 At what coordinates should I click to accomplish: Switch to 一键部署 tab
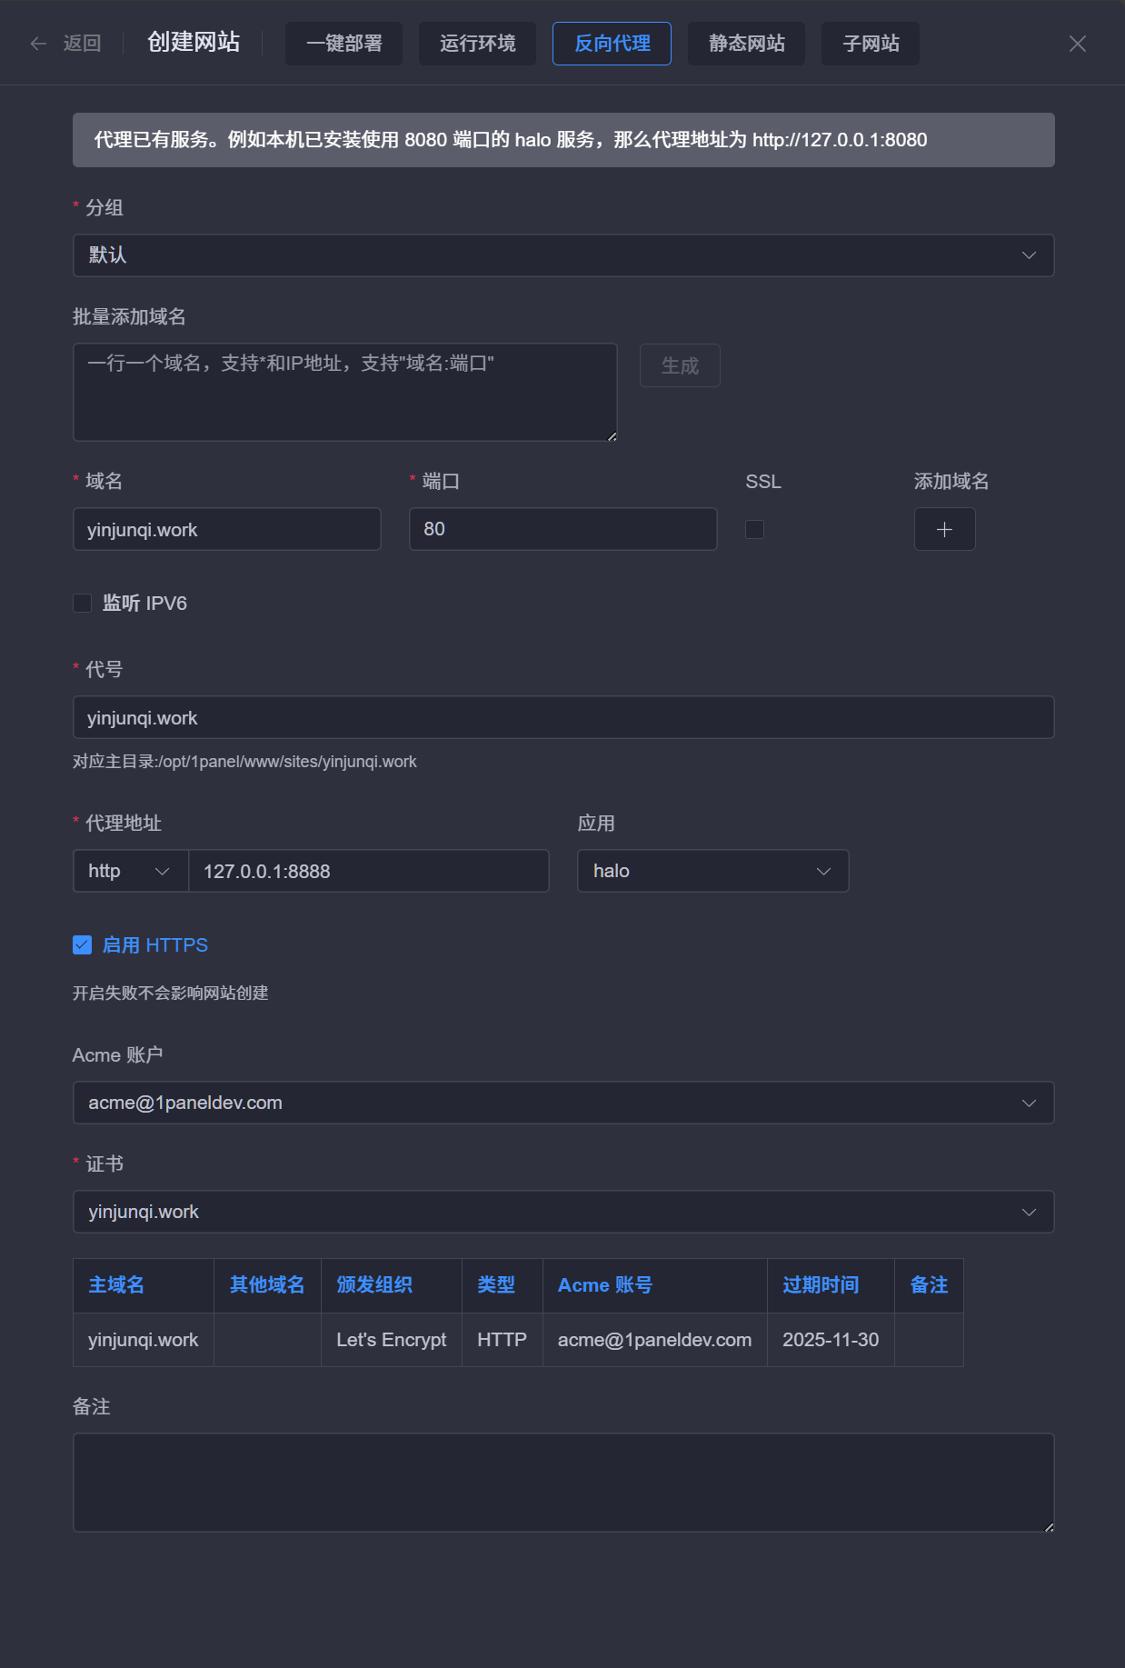(x=343, y=44)
